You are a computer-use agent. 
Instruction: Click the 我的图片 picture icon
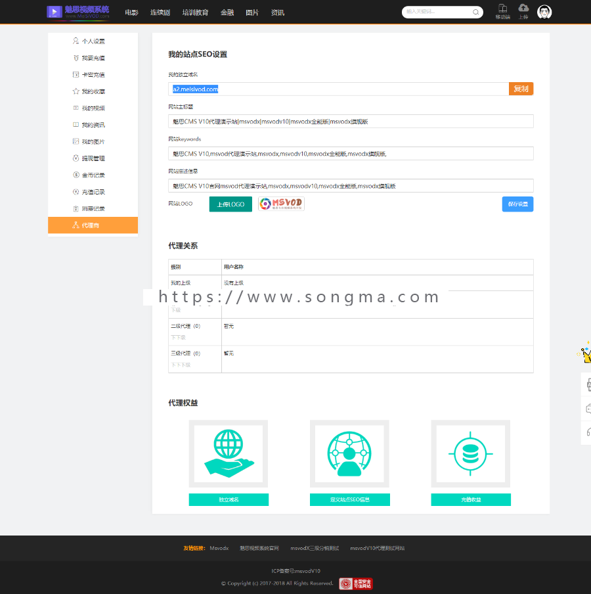click(x=76, y=141)
